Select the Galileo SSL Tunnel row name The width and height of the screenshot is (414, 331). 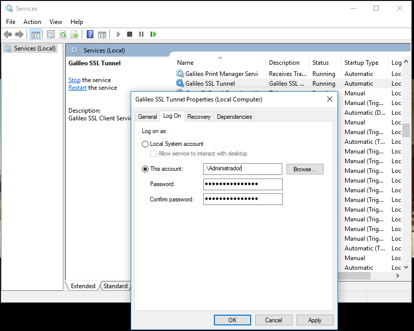coord(210,84)
